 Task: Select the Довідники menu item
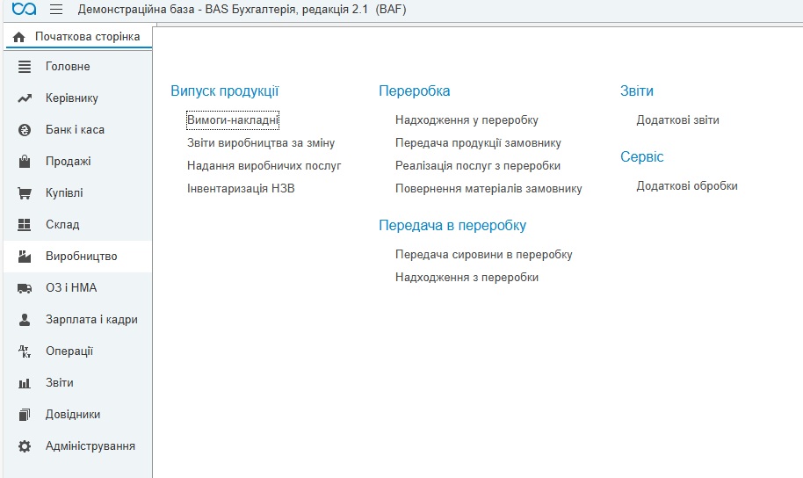[x=73, y=415]
